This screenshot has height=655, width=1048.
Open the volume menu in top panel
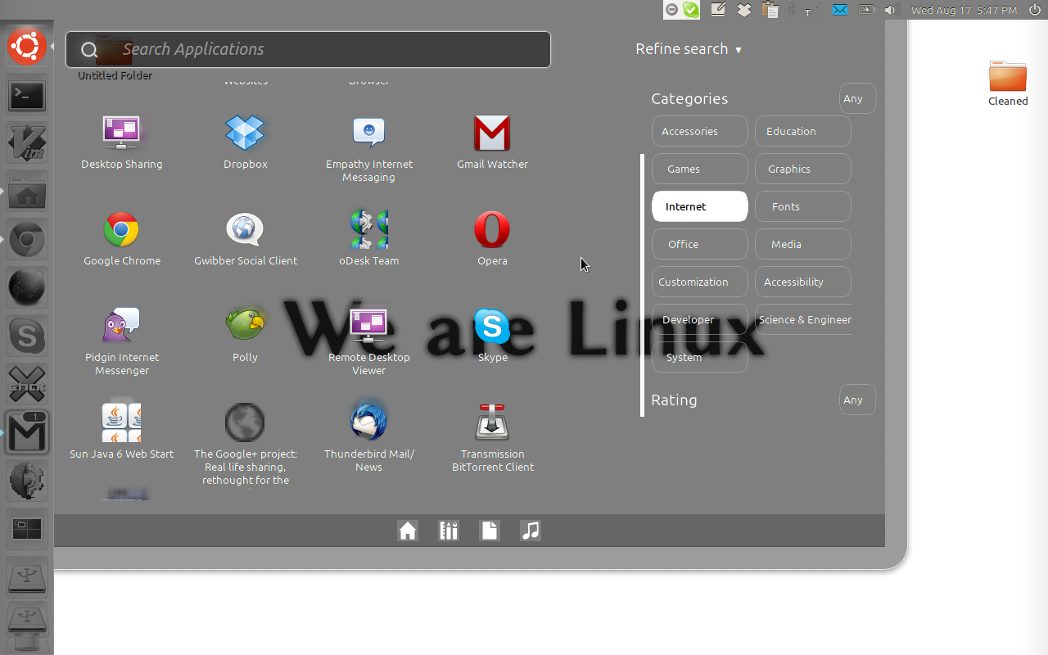[892, 10]
